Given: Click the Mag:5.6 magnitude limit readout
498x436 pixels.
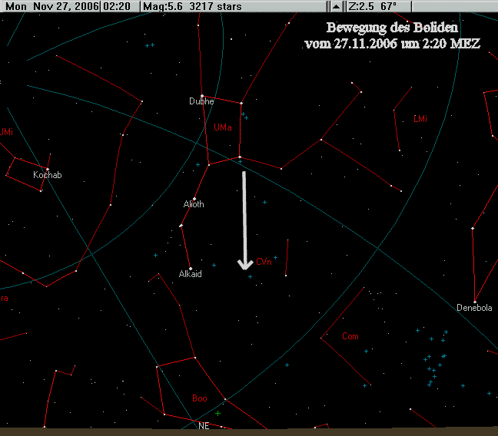Looking at the screenshot, I should coord(161,6).
